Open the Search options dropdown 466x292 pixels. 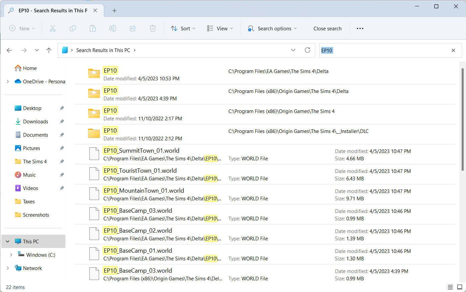point(272,29)
